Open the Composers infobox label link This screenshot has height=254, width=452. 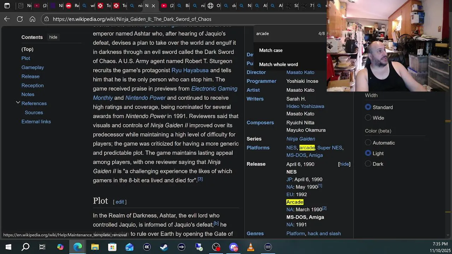(x=260, y=123)
